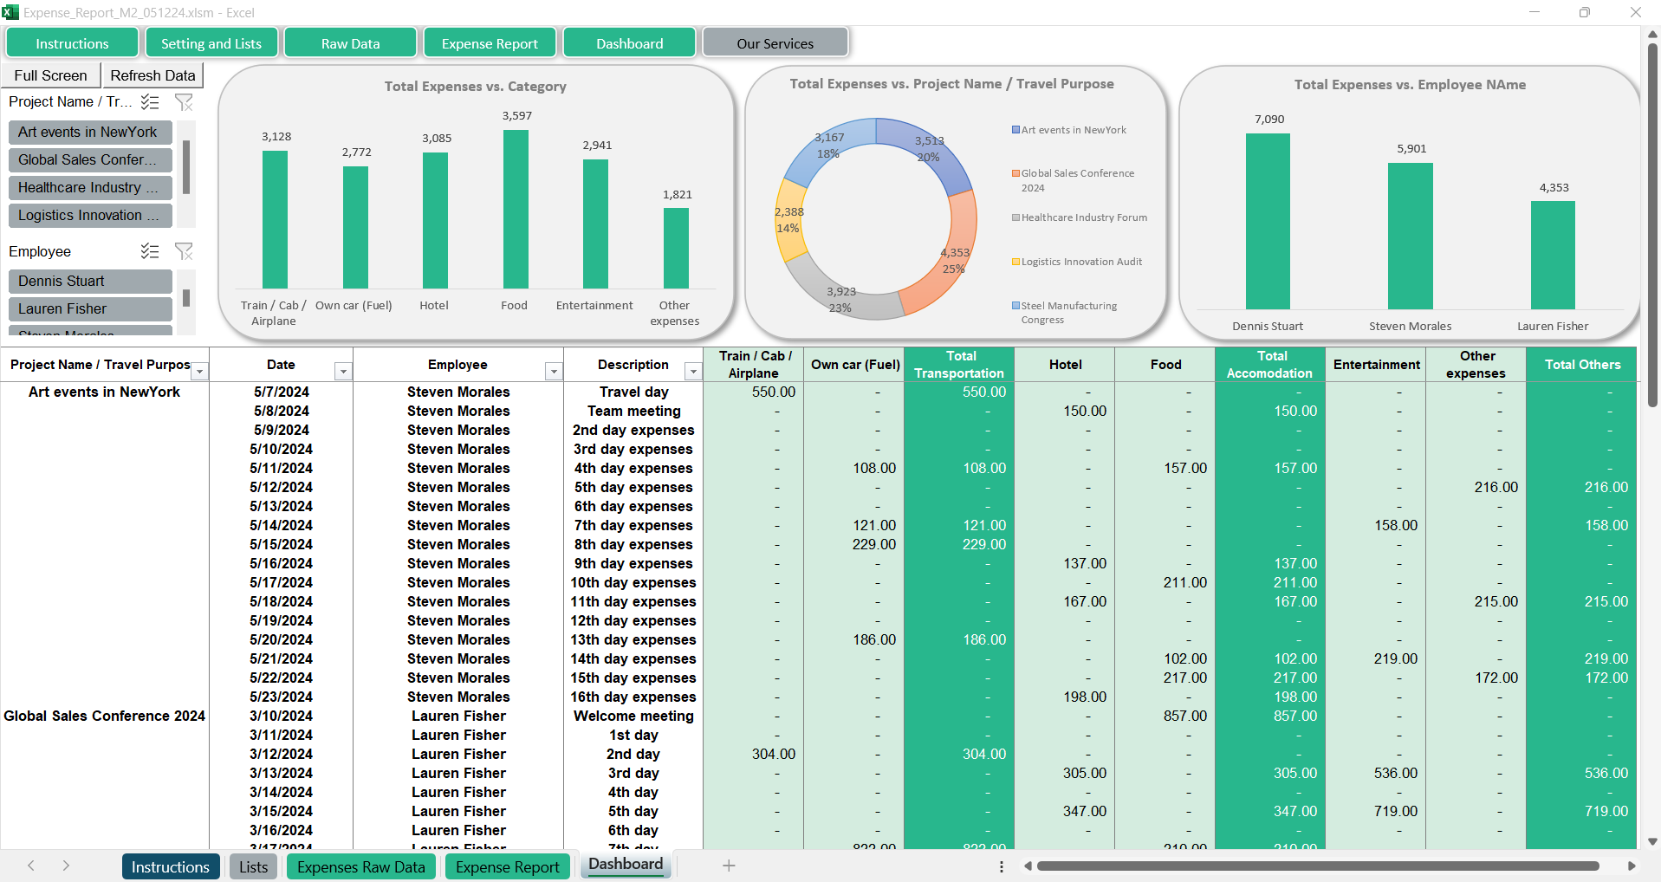Screen dimensions: 1661x882
Task: Open the Date column filter dropdown
Action: tap(343, 372)
